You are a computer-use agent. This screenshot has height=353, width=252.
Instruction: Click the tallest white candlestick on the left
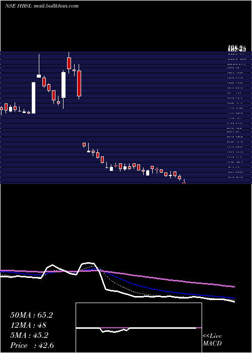[x=34, y=98]
